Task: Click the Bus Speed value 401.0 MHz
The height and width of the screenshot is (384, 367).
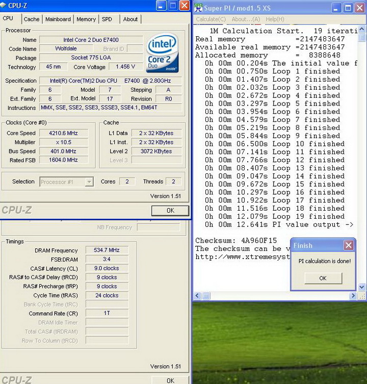Action: (63, 151)
